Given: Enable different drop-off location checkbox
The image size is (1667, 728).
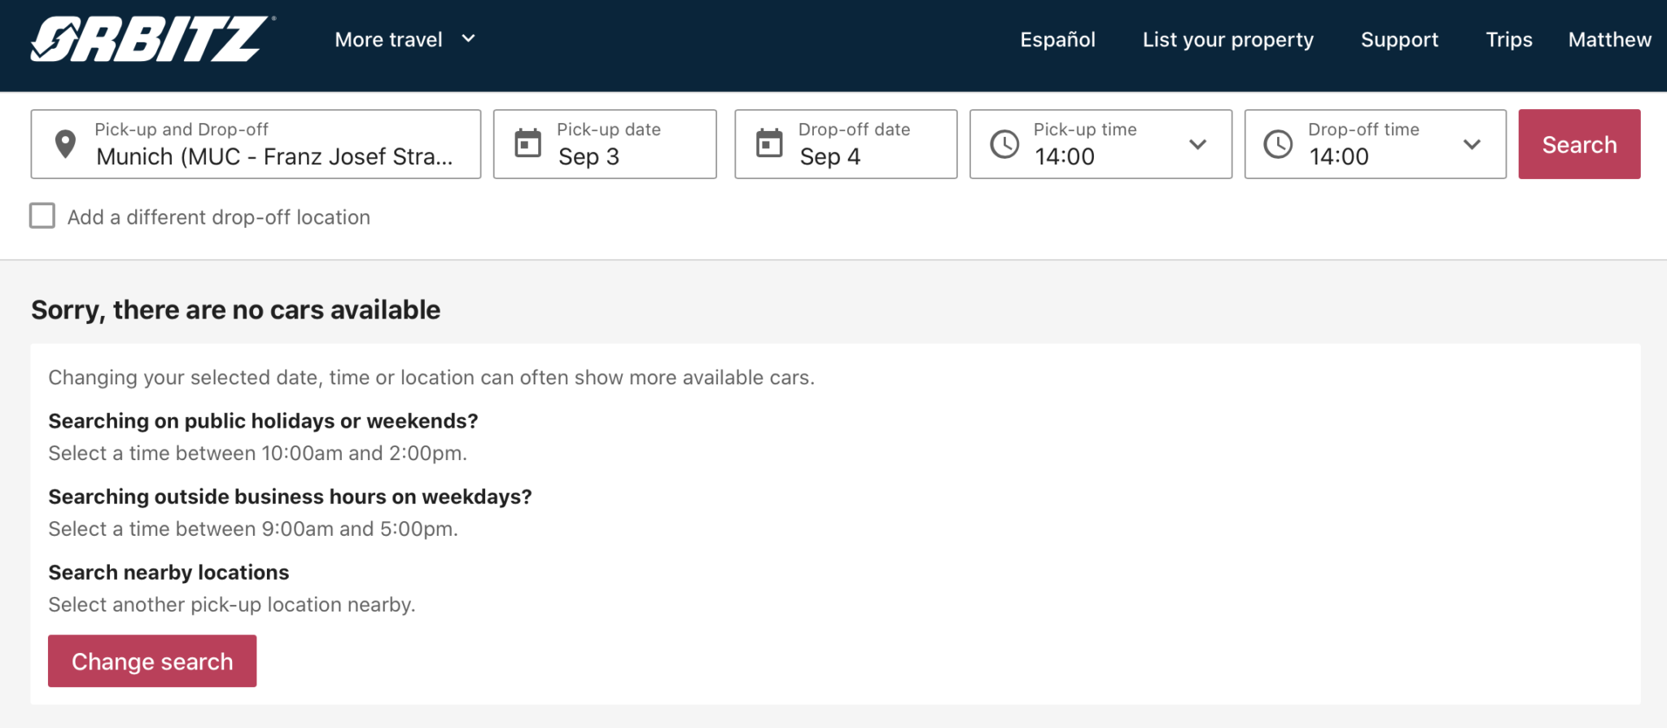Looking at the screenshot, I should click(42, 217).
